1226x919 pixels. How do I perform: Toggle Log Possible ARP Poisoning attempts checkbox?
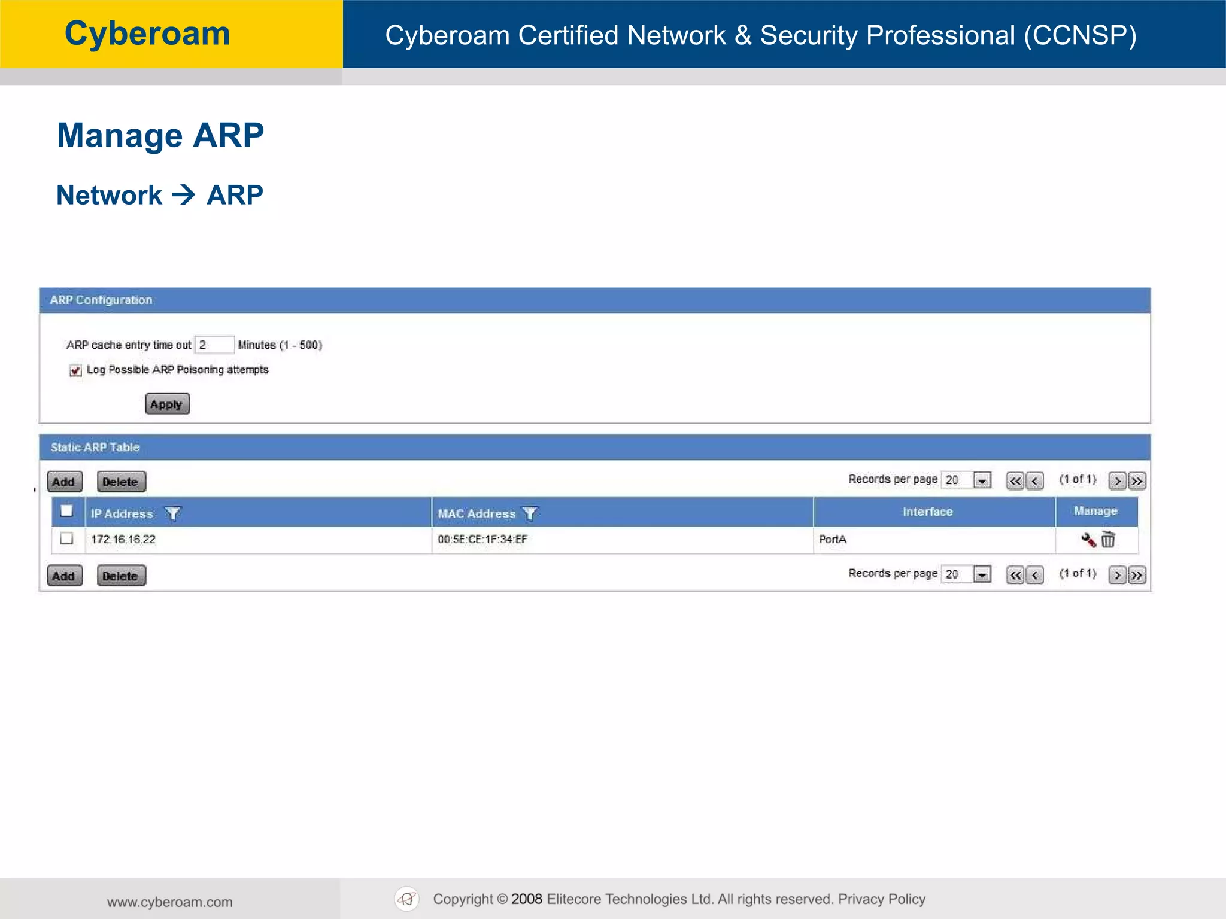75,370
